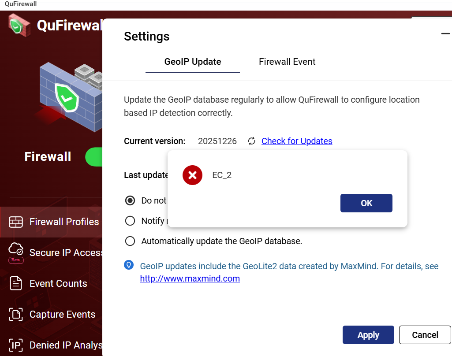
Task: Open the Firewall Event tab
Action: coord(287,62)
